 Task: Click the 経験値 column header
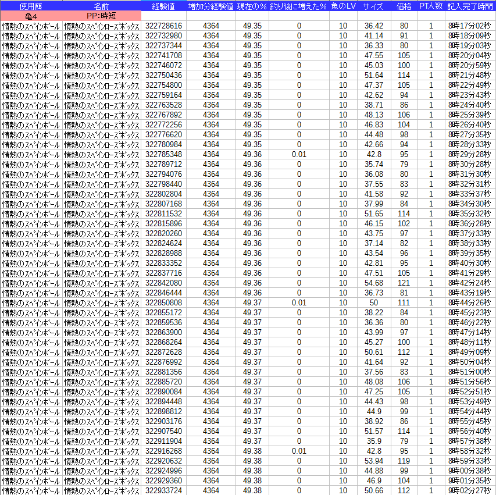pyautogui.click(x=163, y=6)
